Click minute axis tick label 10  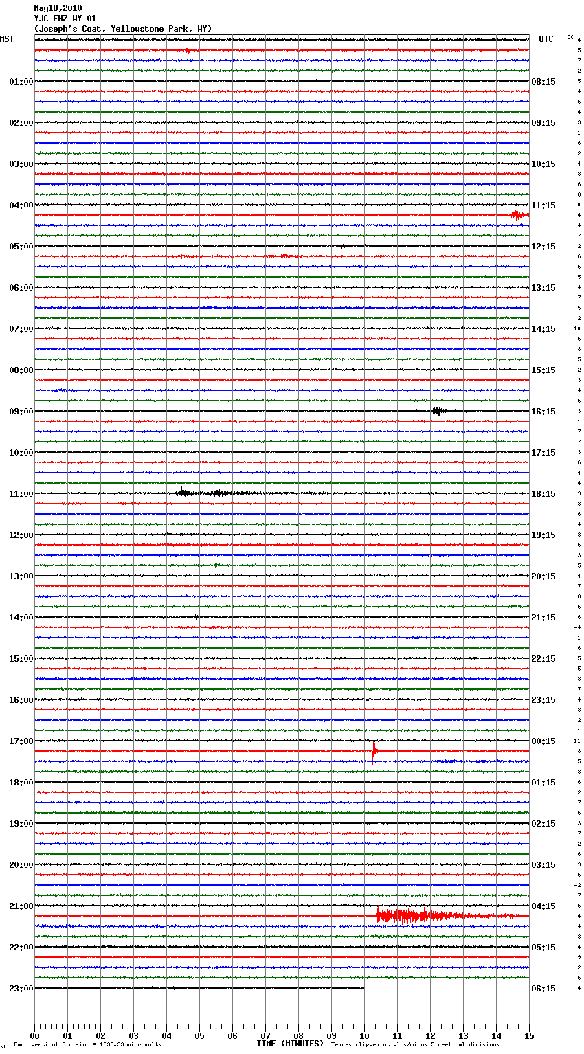(x=364, y=1035)
